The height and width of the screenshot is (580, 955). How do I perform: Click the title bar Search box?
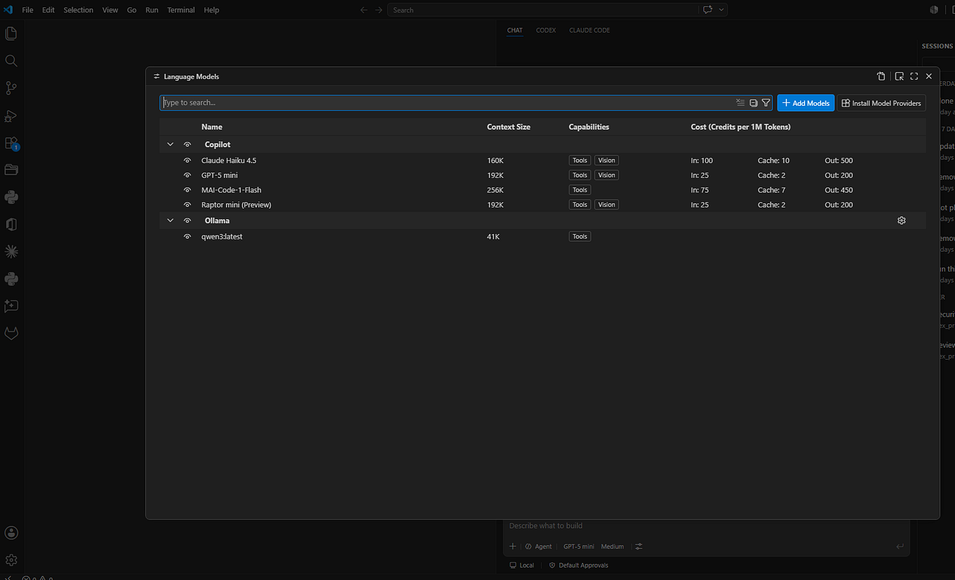(542, 10)
